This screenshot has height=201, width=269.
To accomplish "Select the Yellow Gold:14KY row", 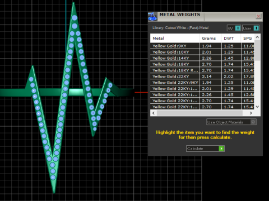I will coord(202,58).
